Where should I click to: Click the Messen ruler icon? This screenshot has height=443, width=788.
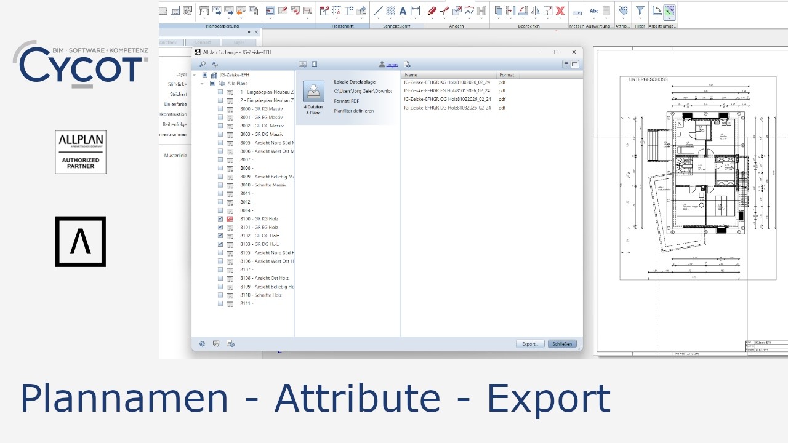577,12
